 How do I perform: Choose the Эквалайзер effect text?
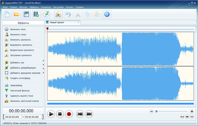pyautogui.click(x=16, y=85)
